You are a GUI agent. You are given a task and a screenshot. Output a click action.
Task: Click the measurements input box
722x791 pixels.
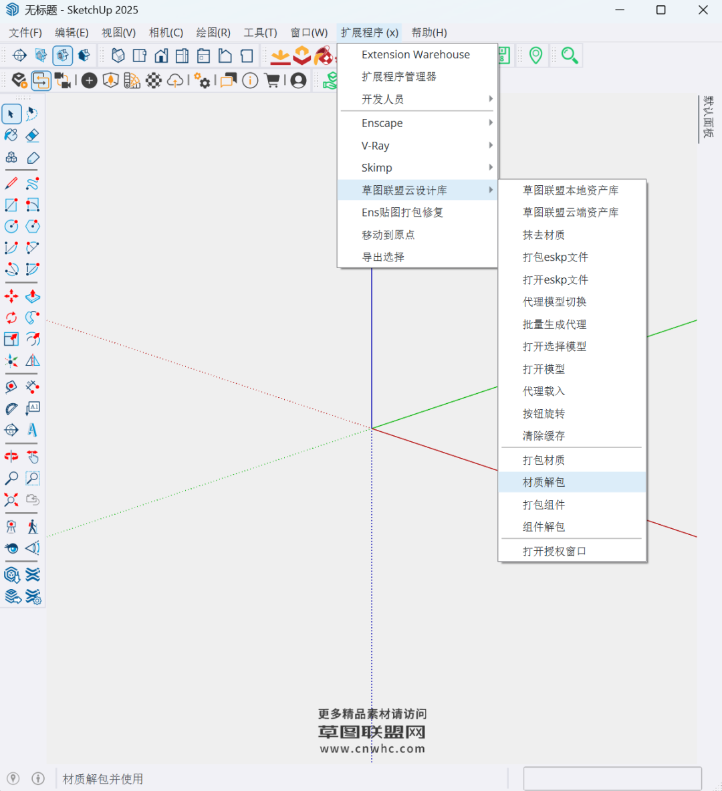point(612,779)
